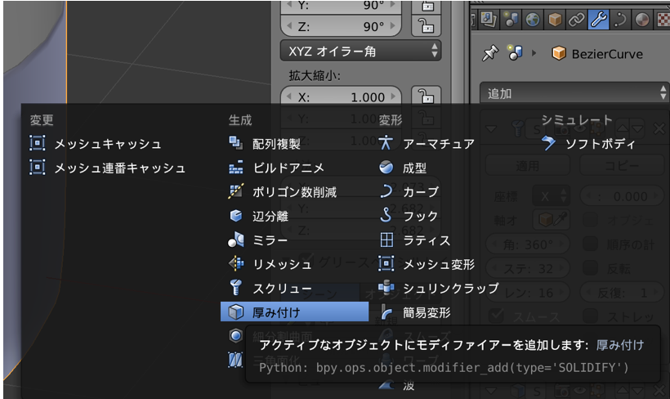The width and height of the screenshot is (670, 399).
Task: Add the 成型 cast modifier
Action: [403, 168]
